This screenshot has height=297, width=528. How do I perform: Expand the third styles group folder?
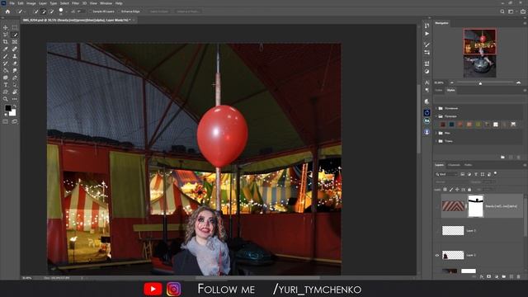pos(436,133)
